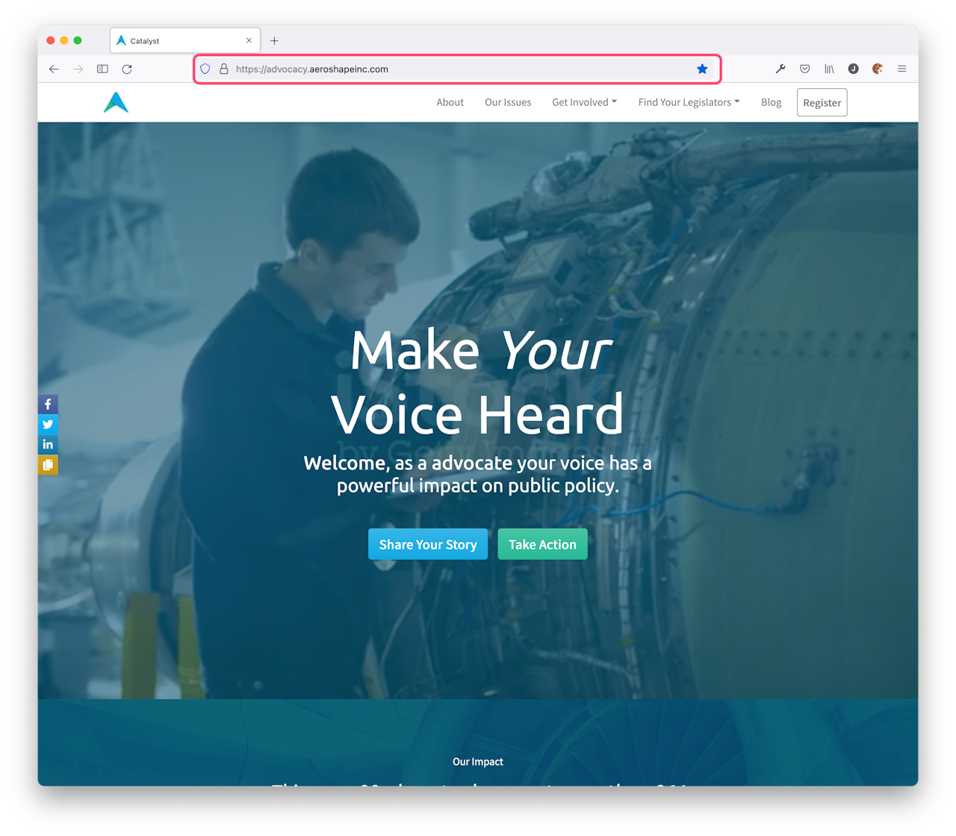View site security padlock info
956x836 pixels.
click(x=223, y=69)
